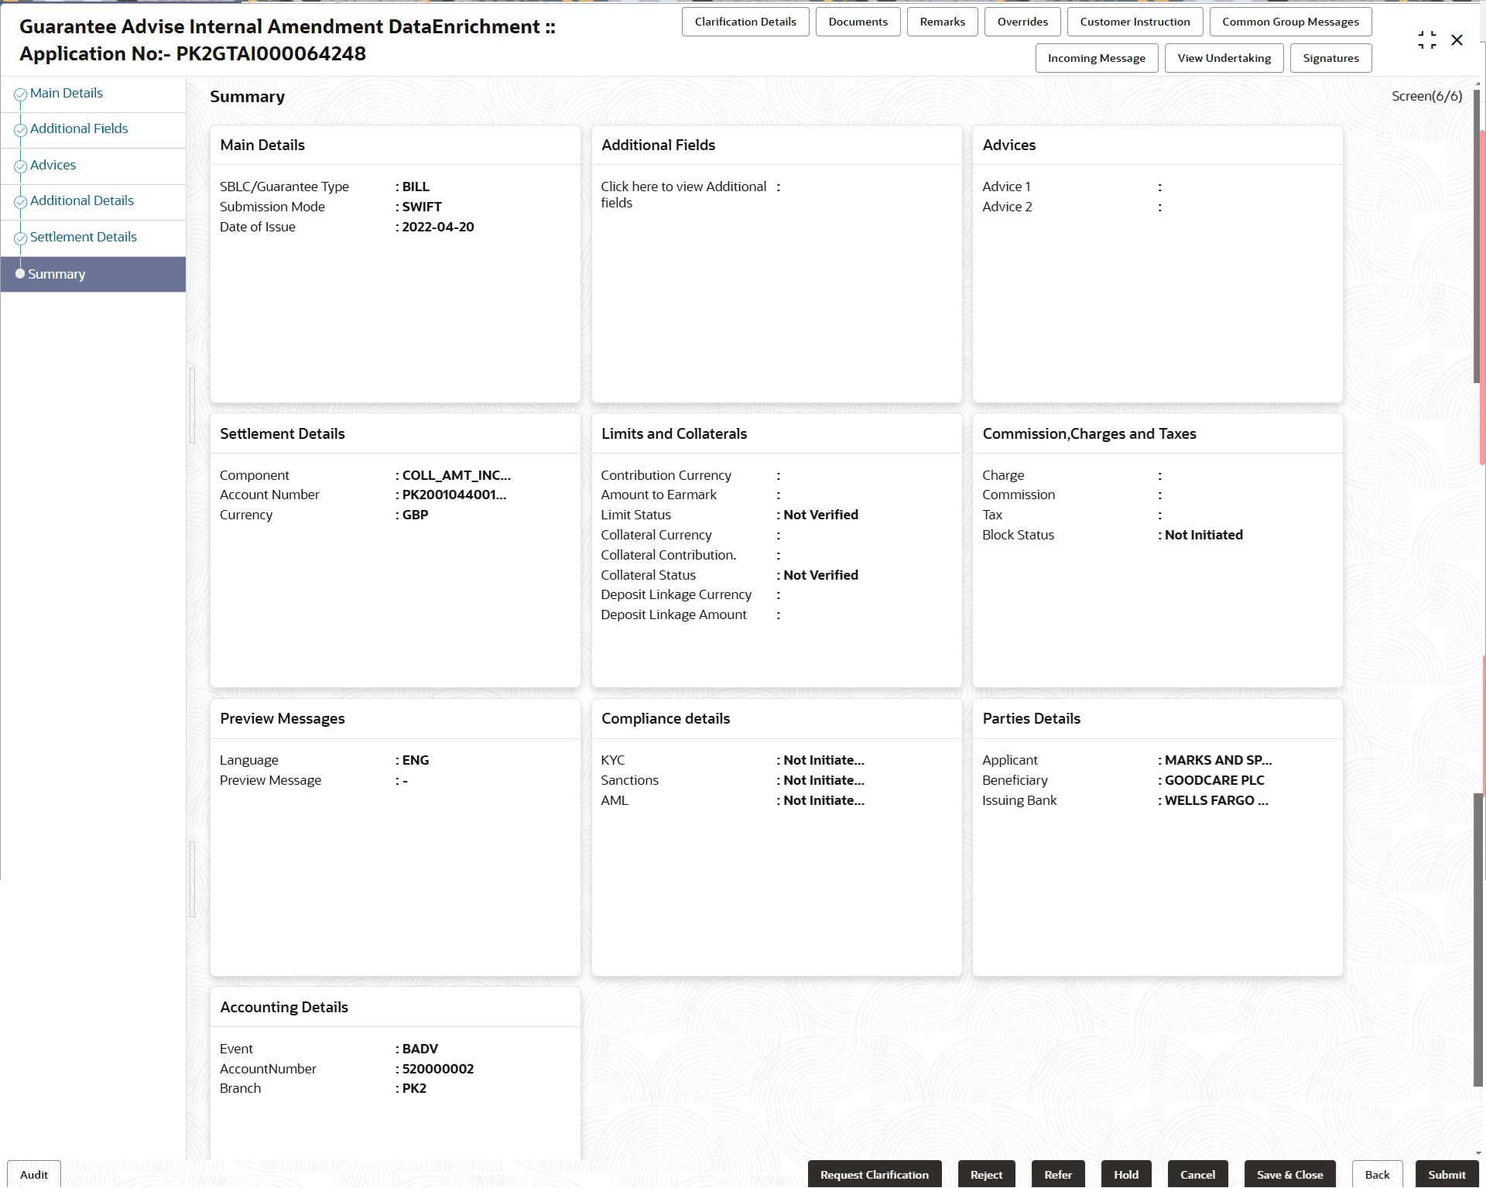Click the completed check icon beside Main Details
The image size is (1486, 1188).
coord(20,92)
